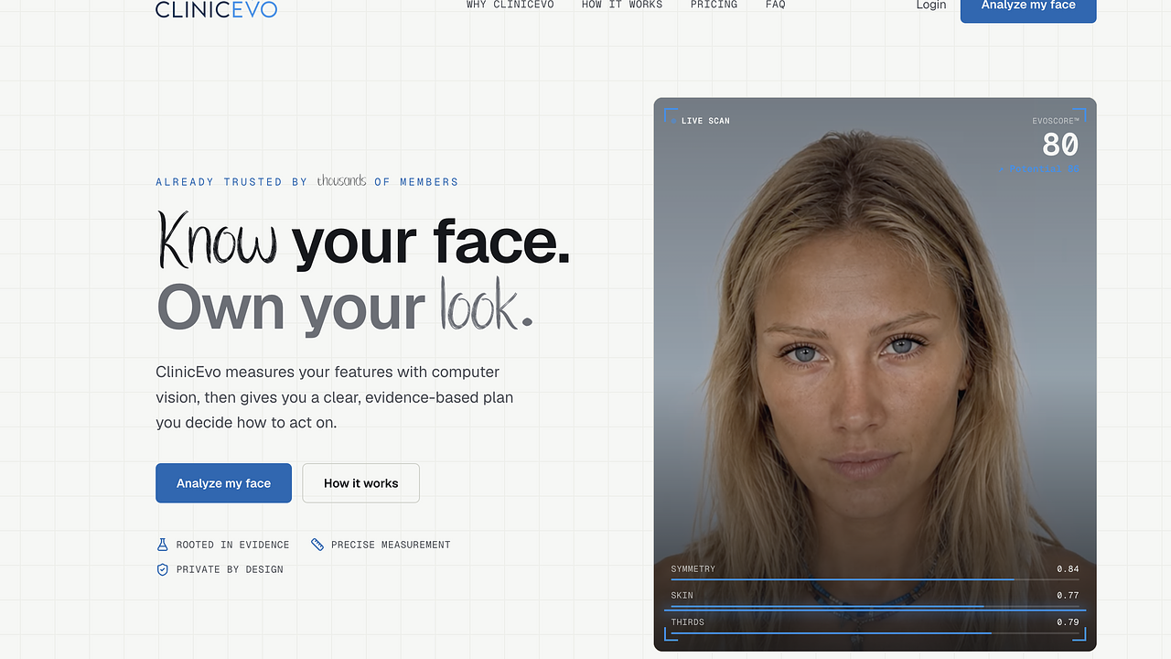
Task: Open the FAQ navigation item
Action: click(x=775, y=5)
